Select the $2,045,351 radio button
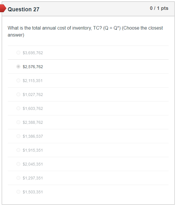Image resolution: width=177 pixels, height=207 pixels. (19, 164)
